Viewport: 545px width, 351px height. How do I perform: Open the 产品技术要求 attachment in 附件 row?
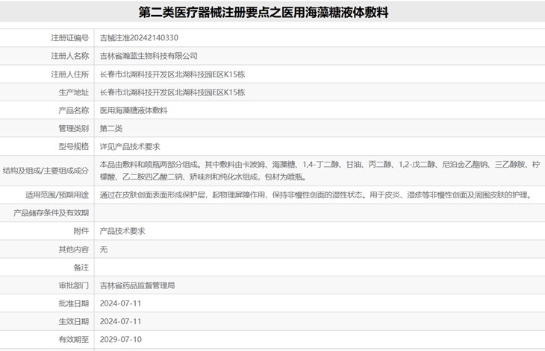click(122, 231)
